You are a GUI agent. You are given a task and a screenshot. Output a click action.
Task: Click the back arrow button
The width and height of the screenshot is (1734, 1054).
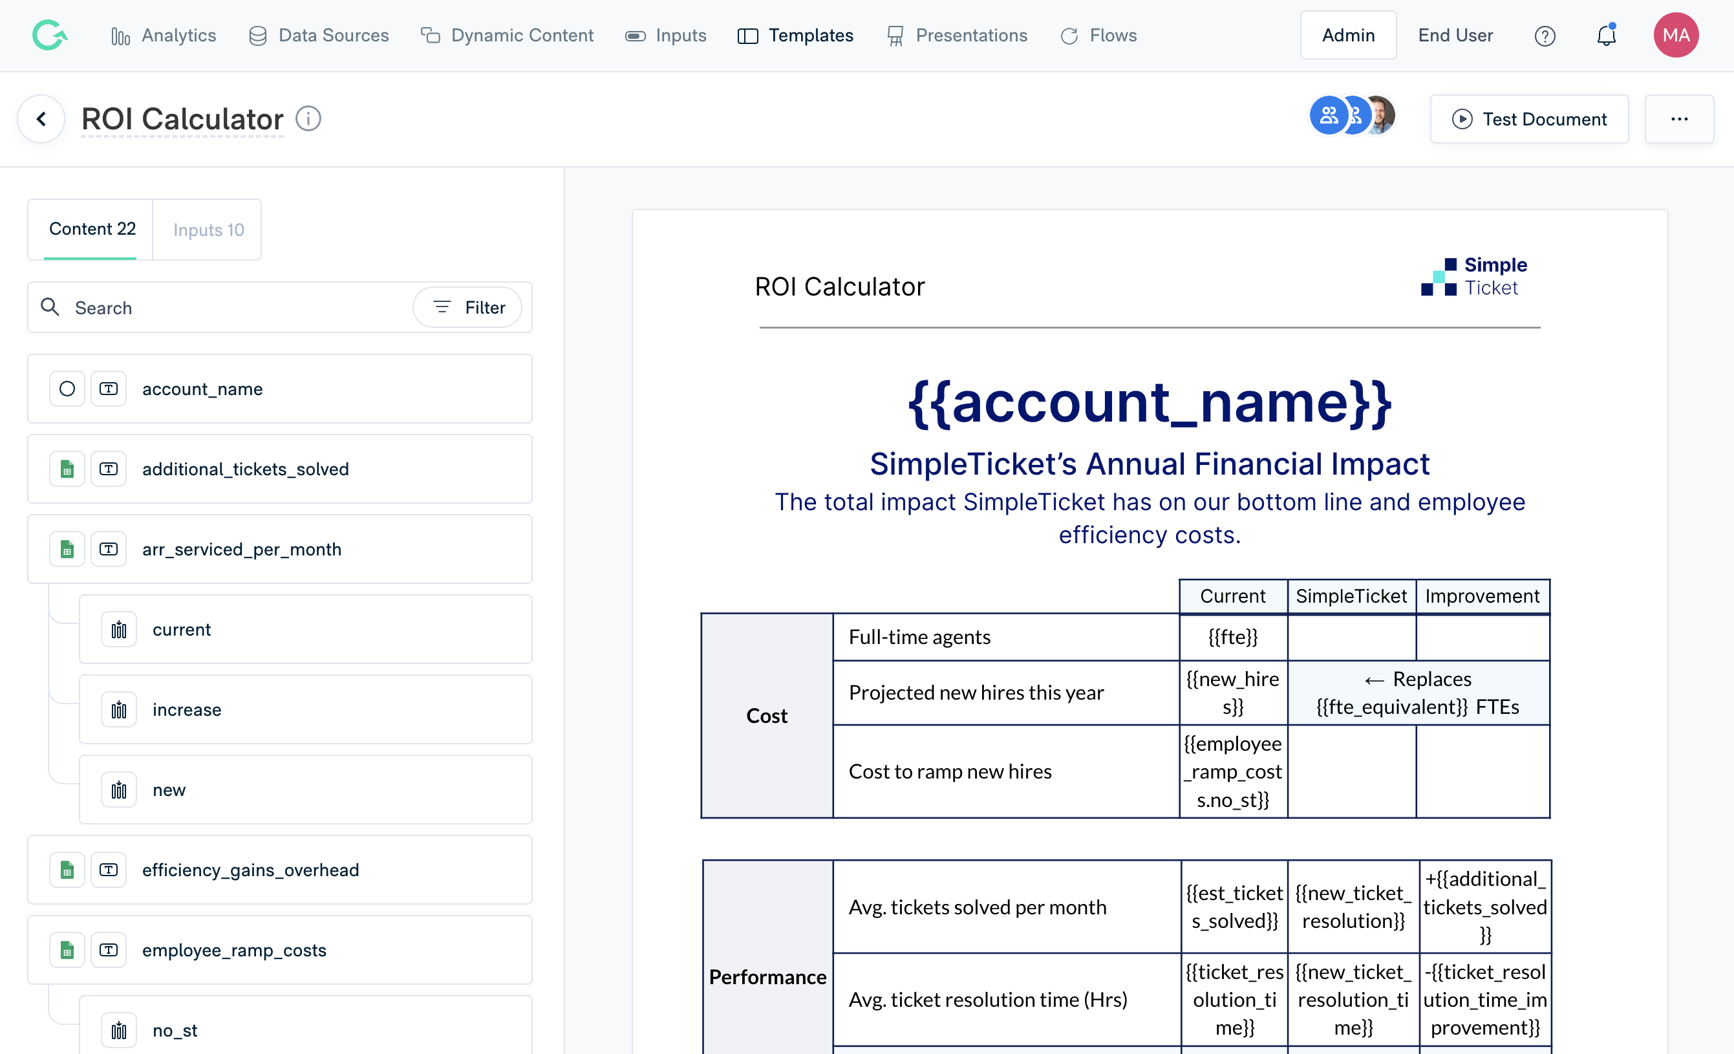pyautogui.click(x=41, y=119)
